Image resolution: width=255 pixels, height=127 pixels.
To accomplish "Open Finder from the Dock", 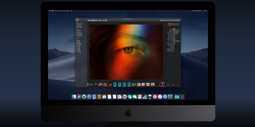I will click(74, 97).
